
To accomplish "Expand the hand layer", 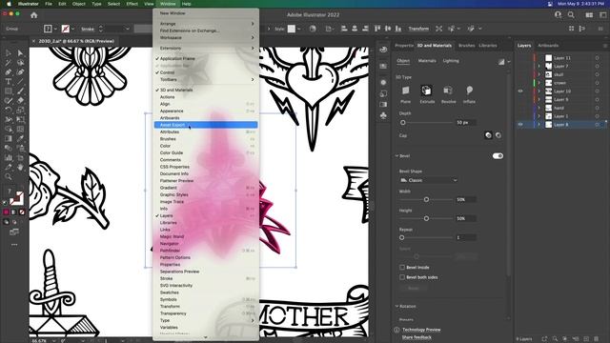I will coord(539,108).
